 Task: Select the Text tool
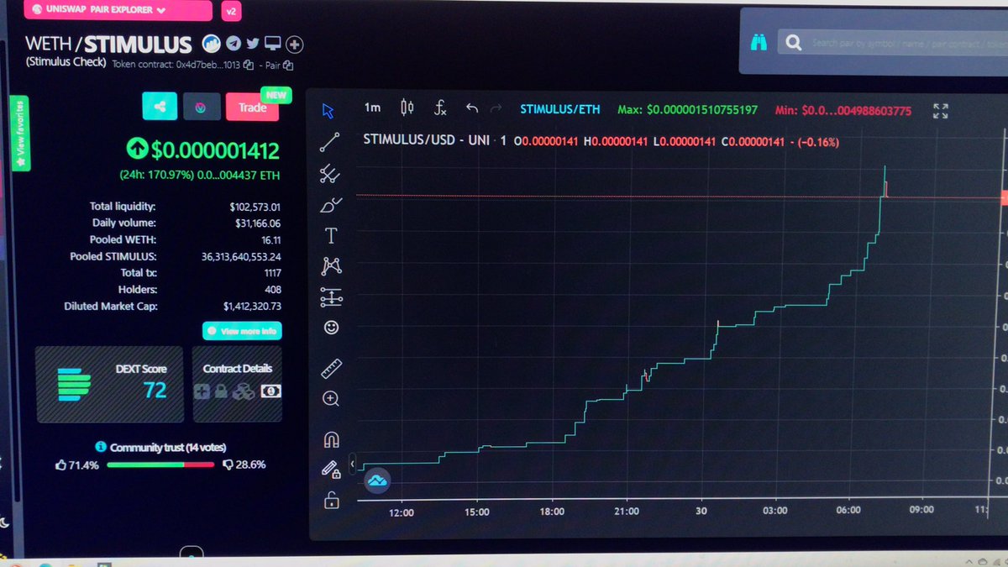click(331, 236)
